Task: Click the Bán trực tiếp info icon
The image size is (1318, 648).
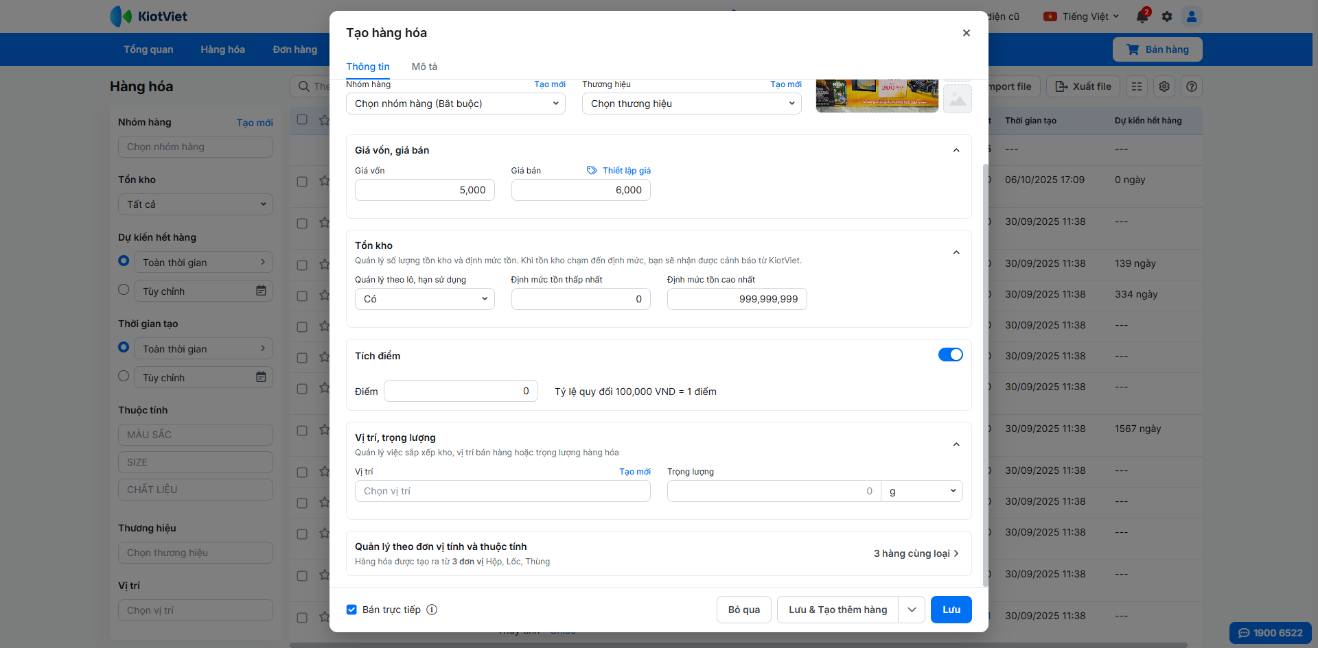Action: (x=432, y=610)
